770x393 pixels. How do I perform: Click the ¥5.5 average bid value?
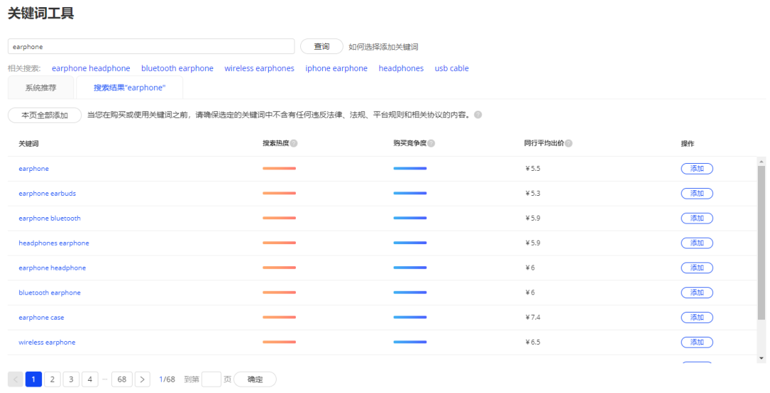pyautogui.click(x=533, y=169)
